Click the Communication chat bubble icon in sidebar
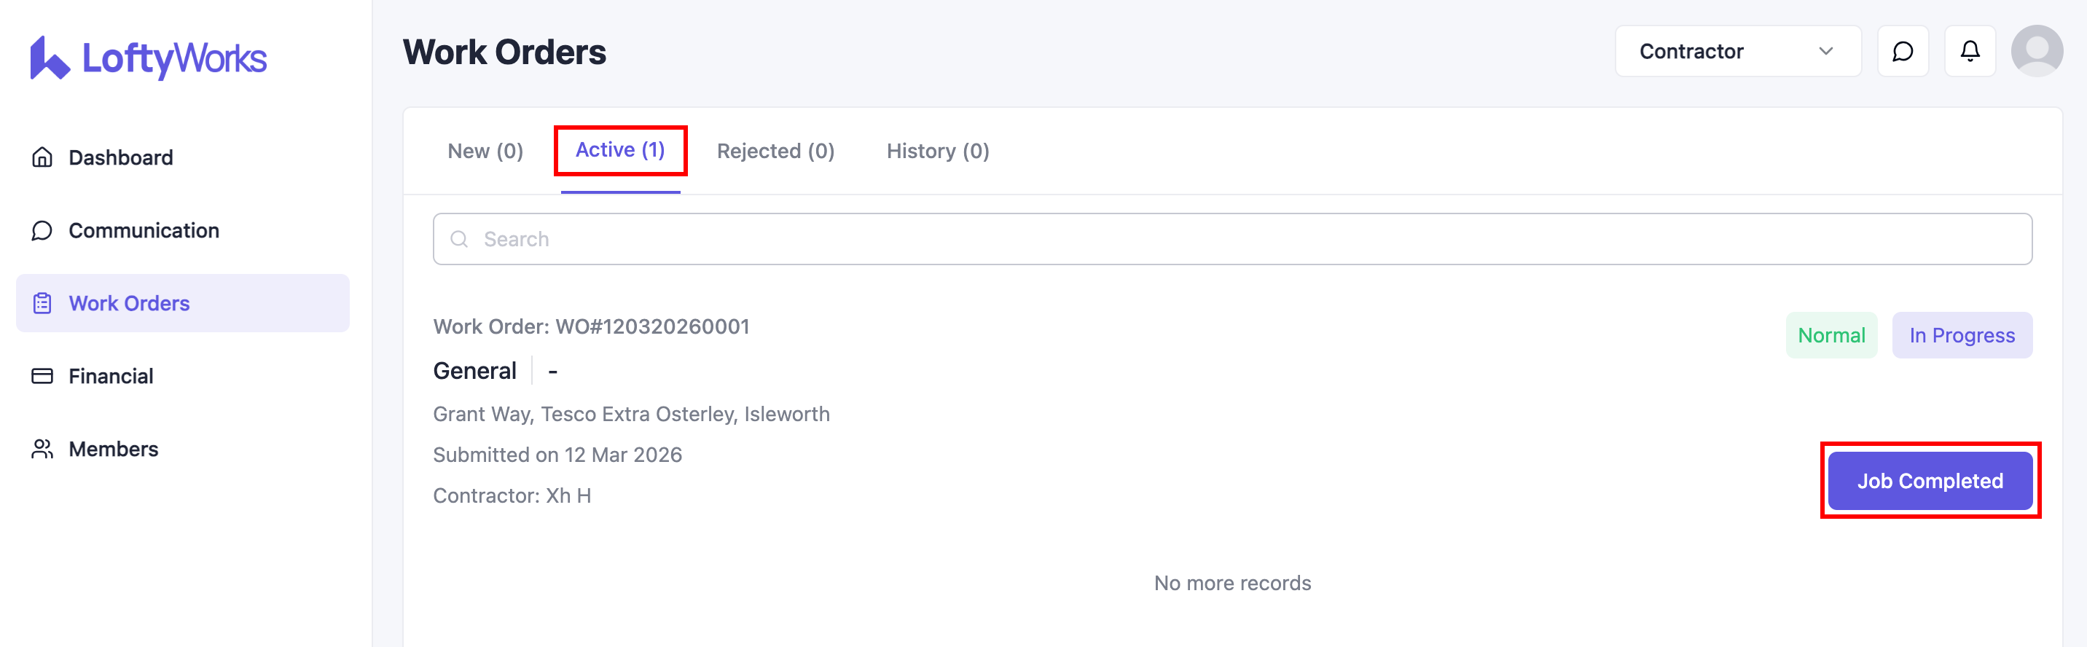The width and height of the screenshot is (2087, 647). 42,231
